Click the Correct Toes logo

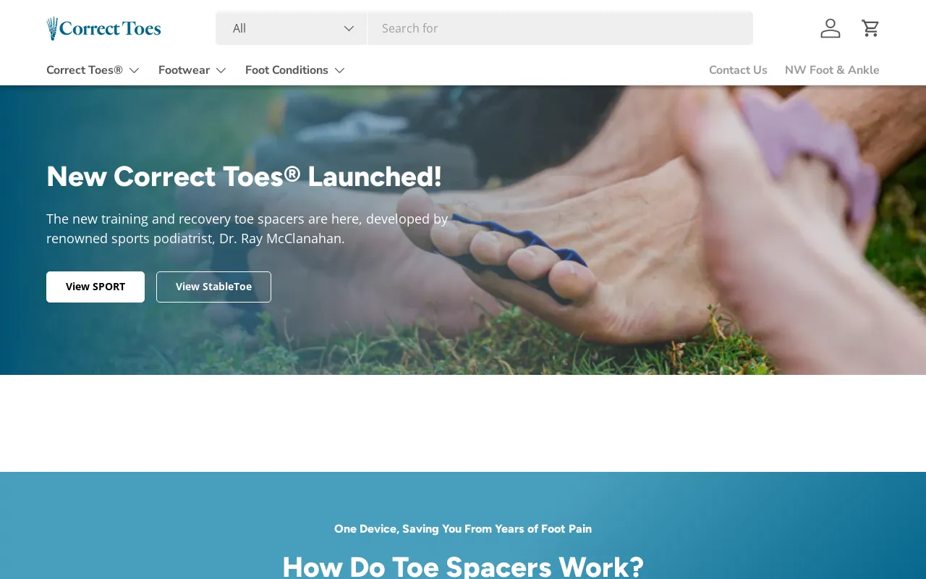pyautogui.click(x=103, y=28)
